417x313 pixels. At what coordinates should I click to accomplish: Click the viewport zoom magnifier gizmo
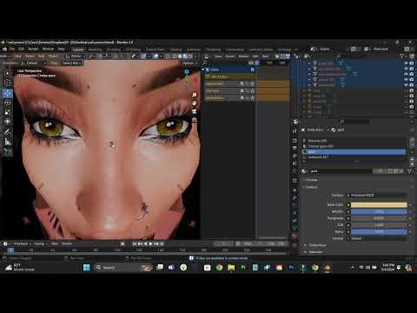point(195,95)
